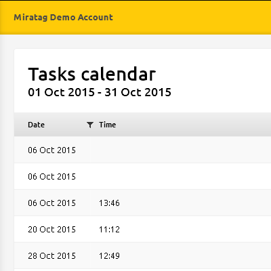Click the empty time cell in first row
This screenshot has height=271, width=271.
109,150
